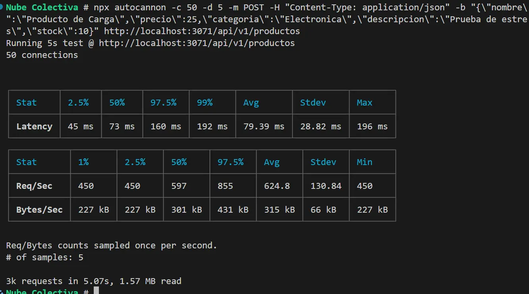Image resolution: width=529 pixels, height=294 pixels.
Task: Click the Min column header
Action: click(x=365, y=162)
